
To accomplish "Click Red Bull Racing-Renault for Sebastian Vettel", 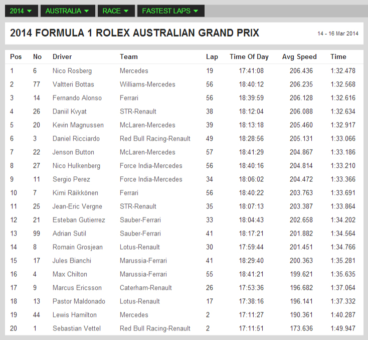I will point(155,328).
